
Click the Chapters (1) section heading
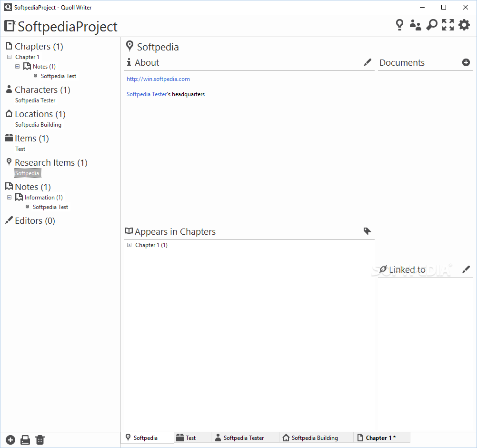point(39,46)
